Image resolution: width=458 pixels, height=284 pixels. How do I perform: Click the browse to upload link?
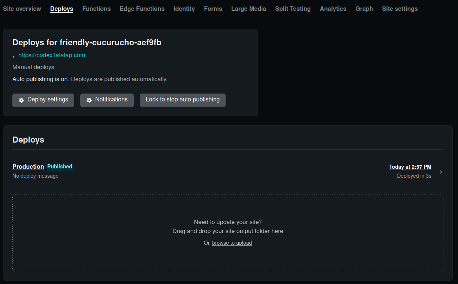(232, 243)
